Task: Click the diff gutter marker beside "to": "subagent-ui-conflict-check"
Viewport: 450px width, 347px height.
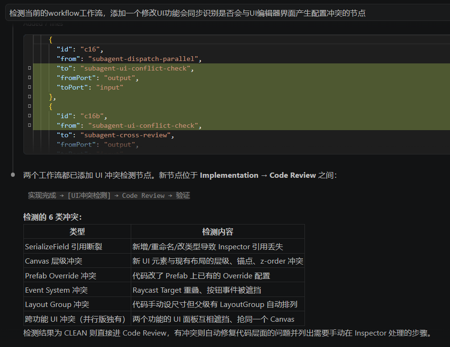Action: tap(29, 68)
